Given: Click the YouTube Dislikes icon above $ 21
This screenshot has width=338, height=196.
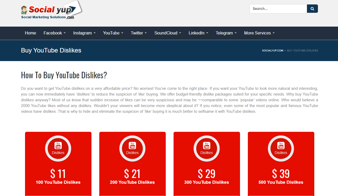Looking at the screenshot, I should point(132,149).
